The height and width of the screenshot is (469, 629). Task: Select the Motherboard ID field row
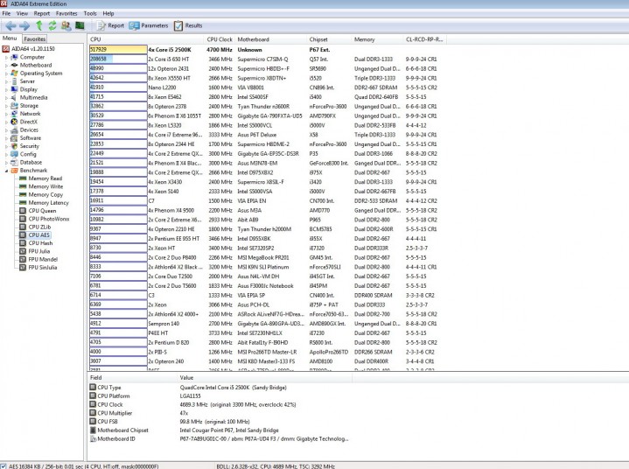[x=219, y=439]
